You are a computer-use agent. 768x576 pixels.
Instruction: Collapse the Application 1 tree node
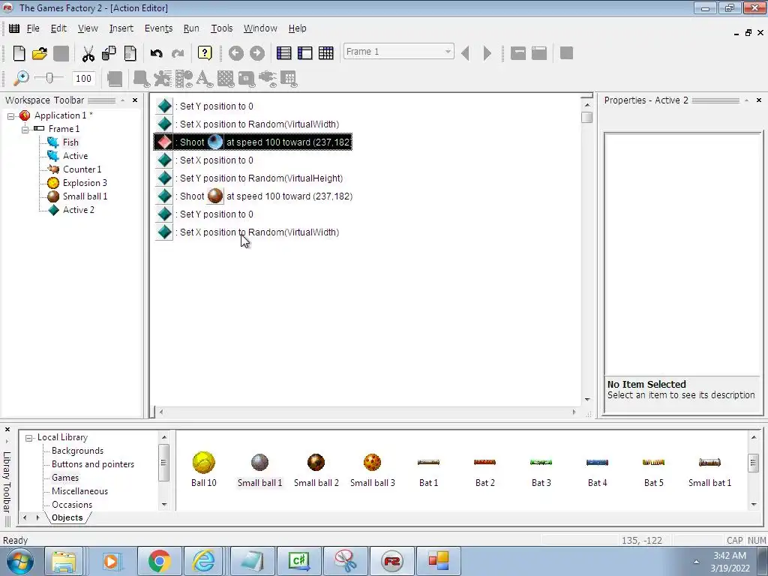point(10,116)
